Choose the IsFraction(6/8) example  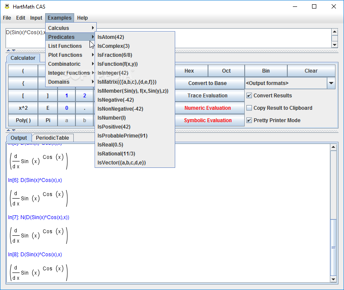(135, 55)
